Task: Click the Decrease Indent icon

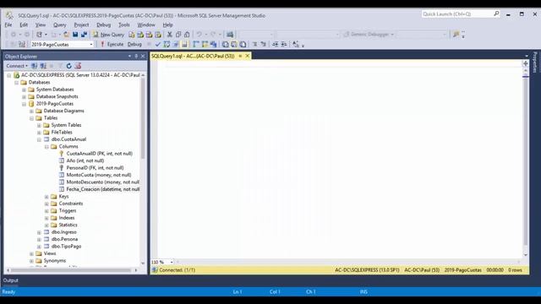Action: click(275, 44)
